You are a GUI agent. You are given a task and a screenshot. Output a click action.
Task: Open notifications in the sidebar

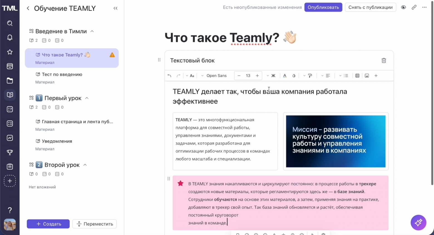(x=10, y=37)
